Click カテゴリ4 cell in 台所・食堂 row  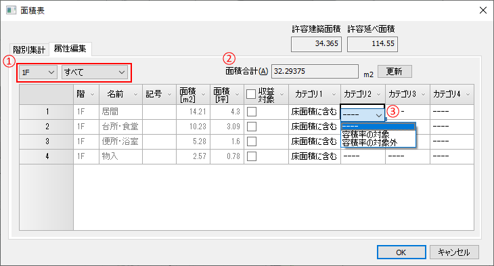(x=452, y=127)
